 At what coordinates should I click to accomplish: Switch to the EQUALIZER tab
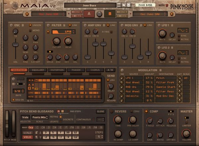[x=38, y=70]
